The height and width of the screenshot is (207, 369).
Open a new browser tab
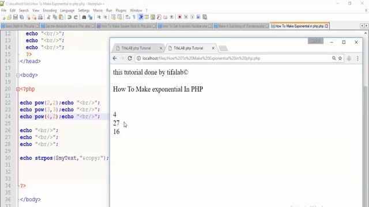tap(223, 48)
